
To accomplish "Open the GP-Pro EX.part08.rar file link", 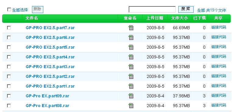I will pos(47,106).
